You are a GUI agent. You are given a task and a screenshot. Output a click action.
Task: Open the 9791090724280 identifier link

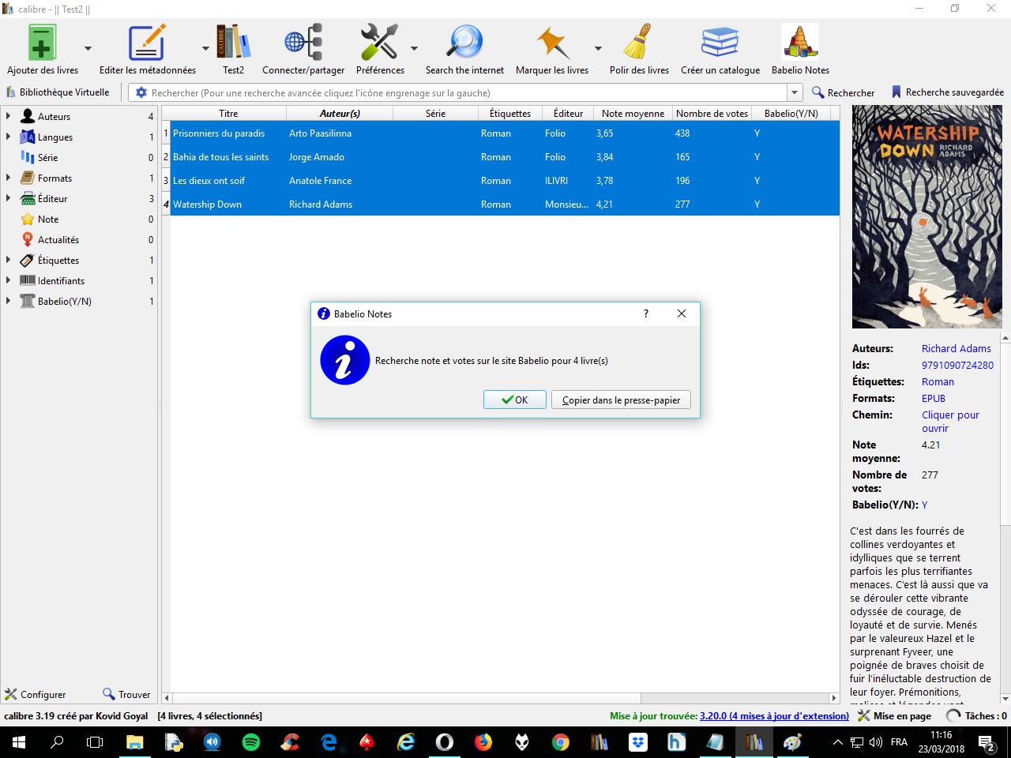(x=957, y=365)
